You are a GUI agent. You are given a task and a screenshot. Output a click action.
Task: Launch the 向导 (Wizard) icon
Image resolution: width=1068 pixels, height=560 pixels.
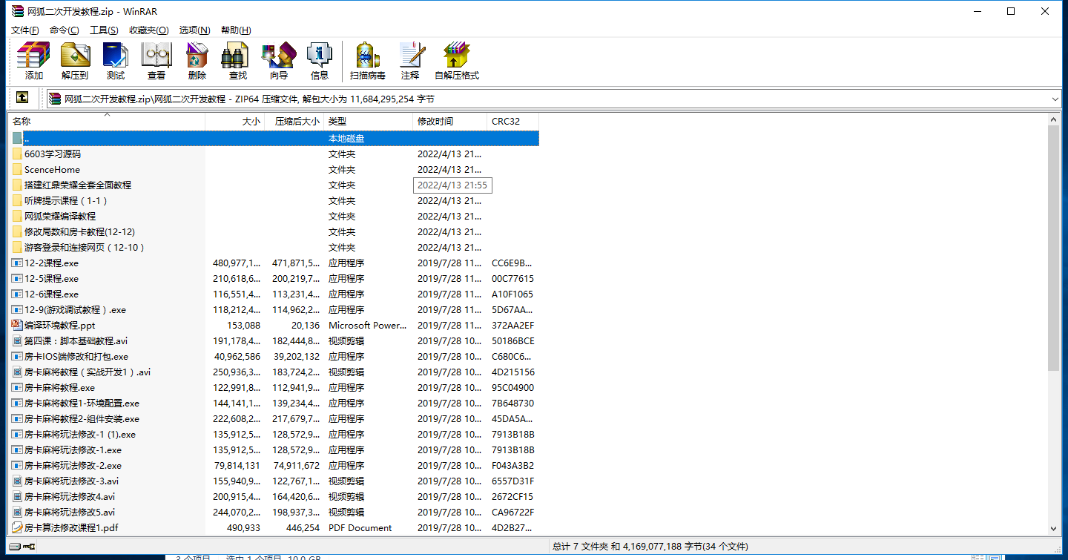(x=279, y=61)
